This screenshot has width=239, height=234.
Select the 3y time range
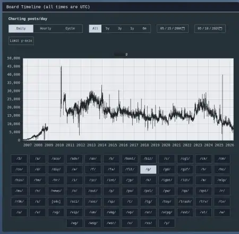click(120, 29)
